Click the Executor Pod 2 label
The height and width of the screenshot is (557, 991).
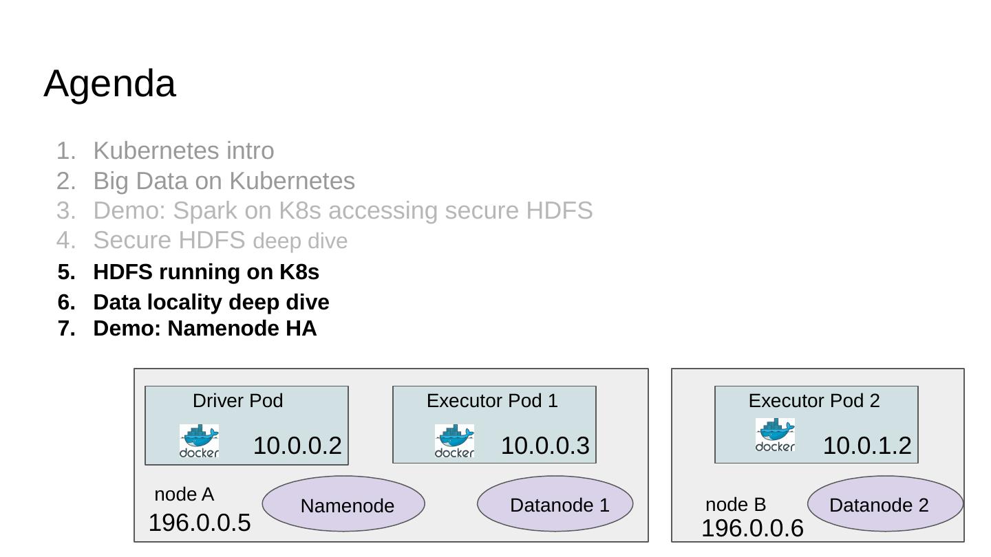pyautogui.click(x=814, y=401)
